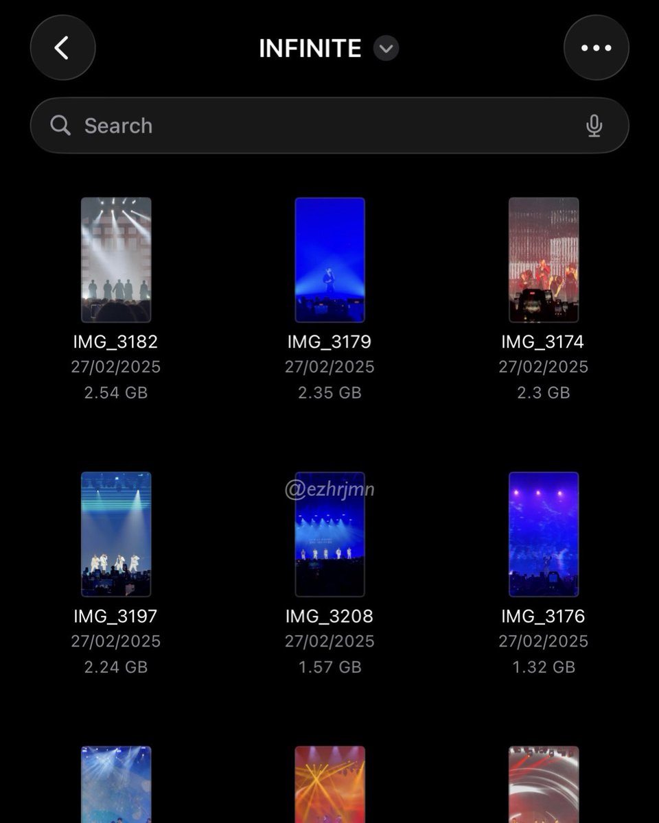
Task: Tap the date under IMG_3176
Action: pyautogui.click(x=544, y=641)
